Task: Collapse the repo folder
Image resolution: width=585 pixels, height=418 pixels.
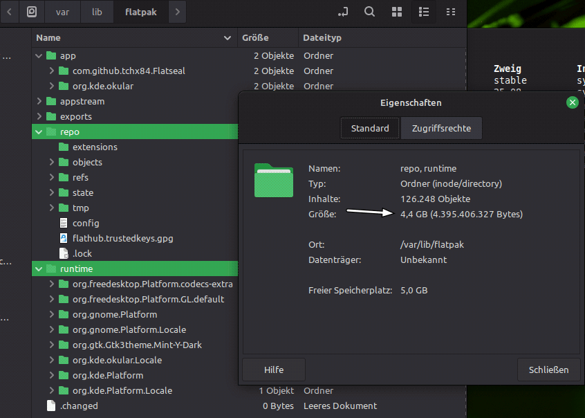Action: (39, 132)
